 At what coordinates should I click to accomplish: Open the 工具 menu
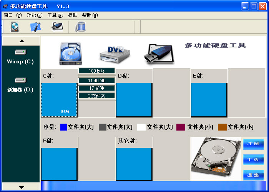55,15
